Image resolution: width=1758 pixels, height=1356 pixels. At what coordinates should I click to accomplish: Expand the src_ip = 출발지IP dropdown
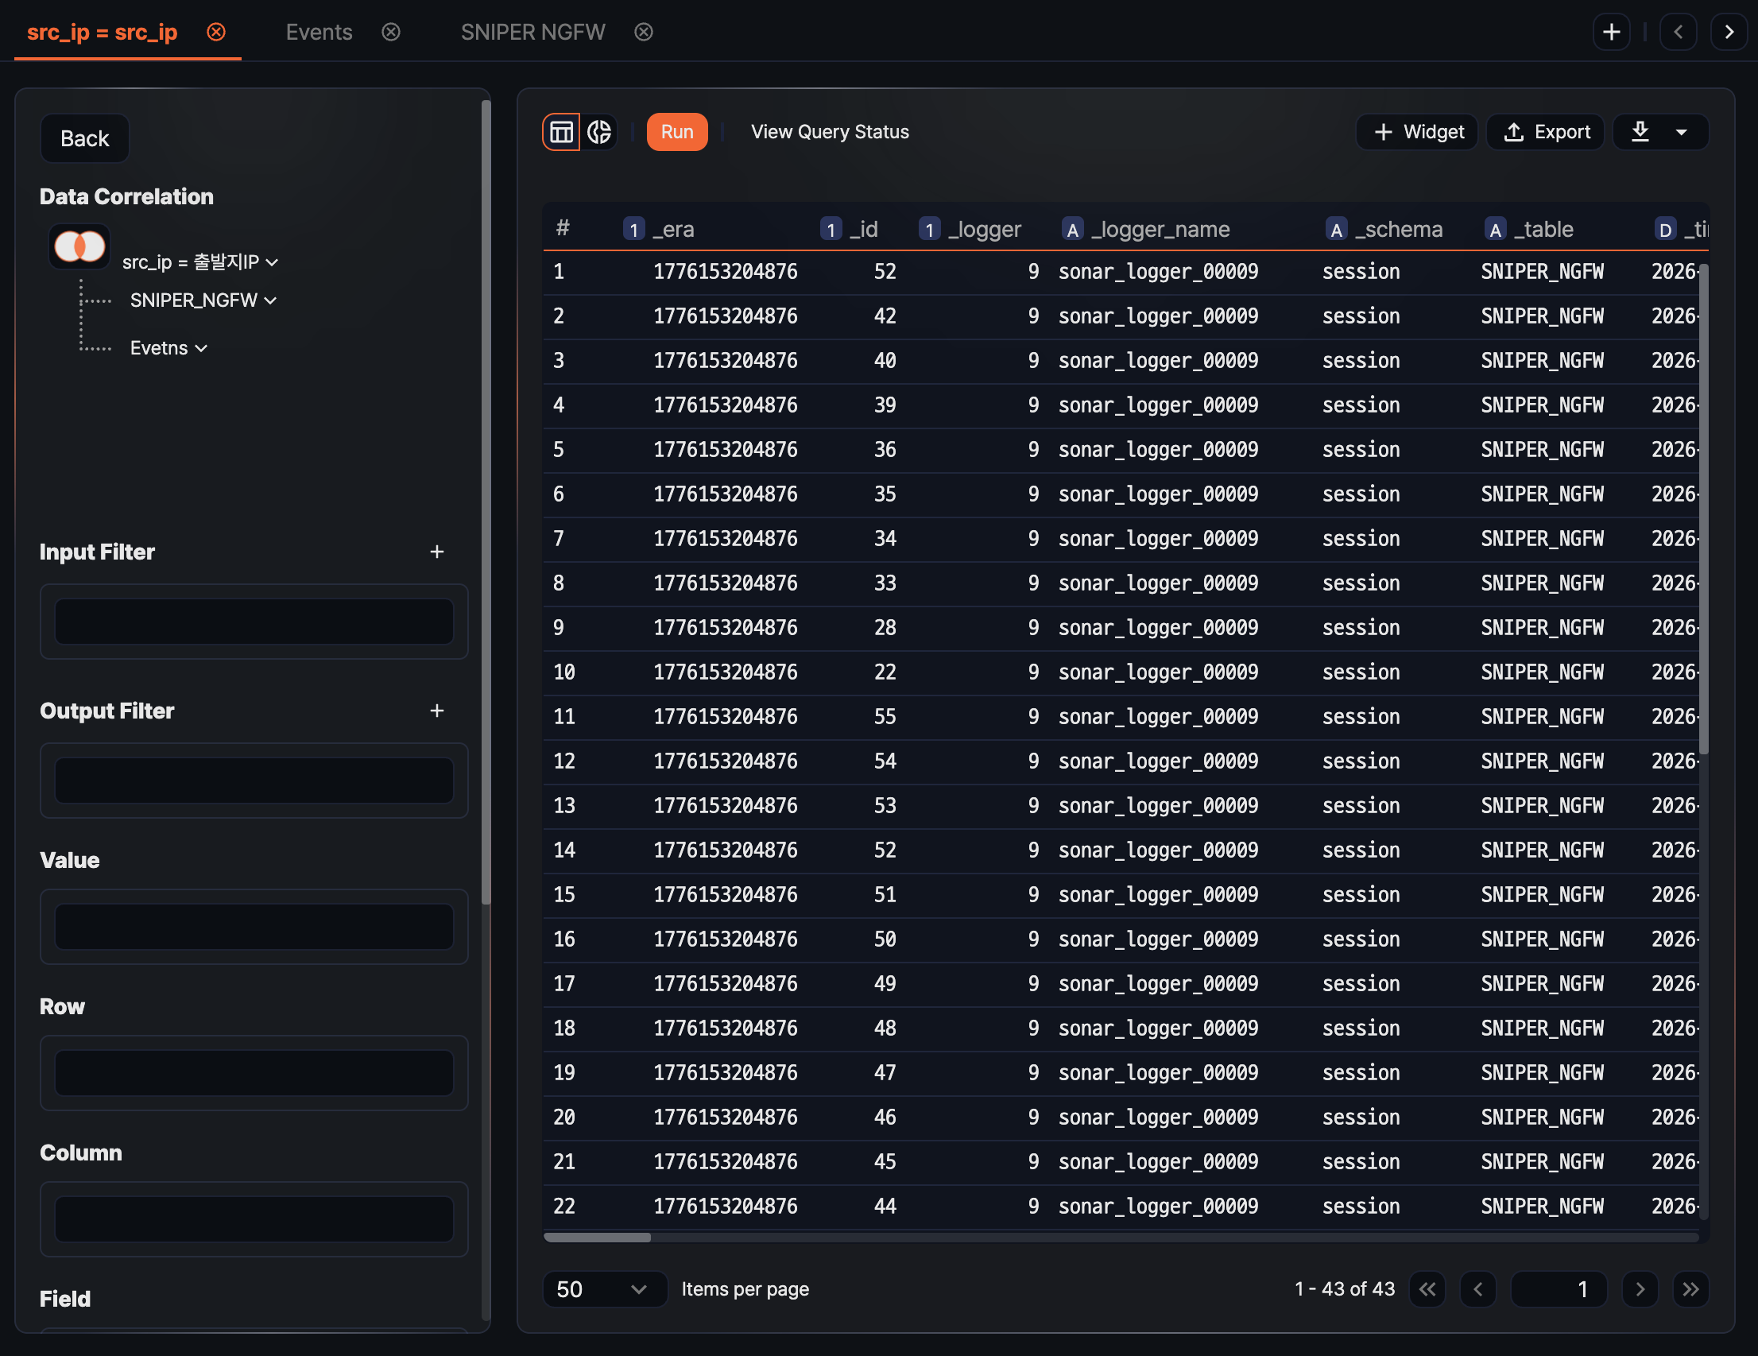pos(272,262)
